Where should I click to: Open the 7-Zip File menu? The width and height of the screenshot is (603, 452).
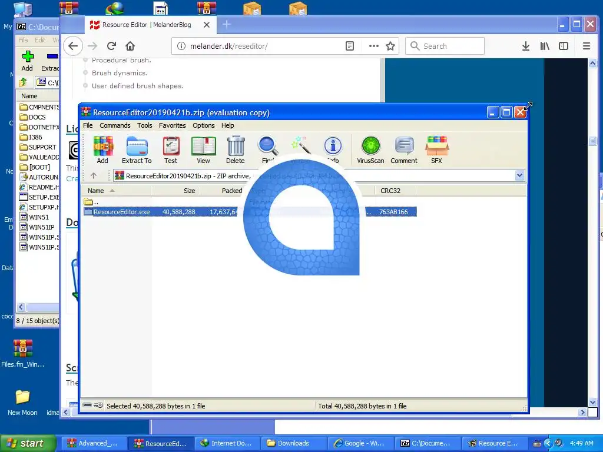[23, 40]
